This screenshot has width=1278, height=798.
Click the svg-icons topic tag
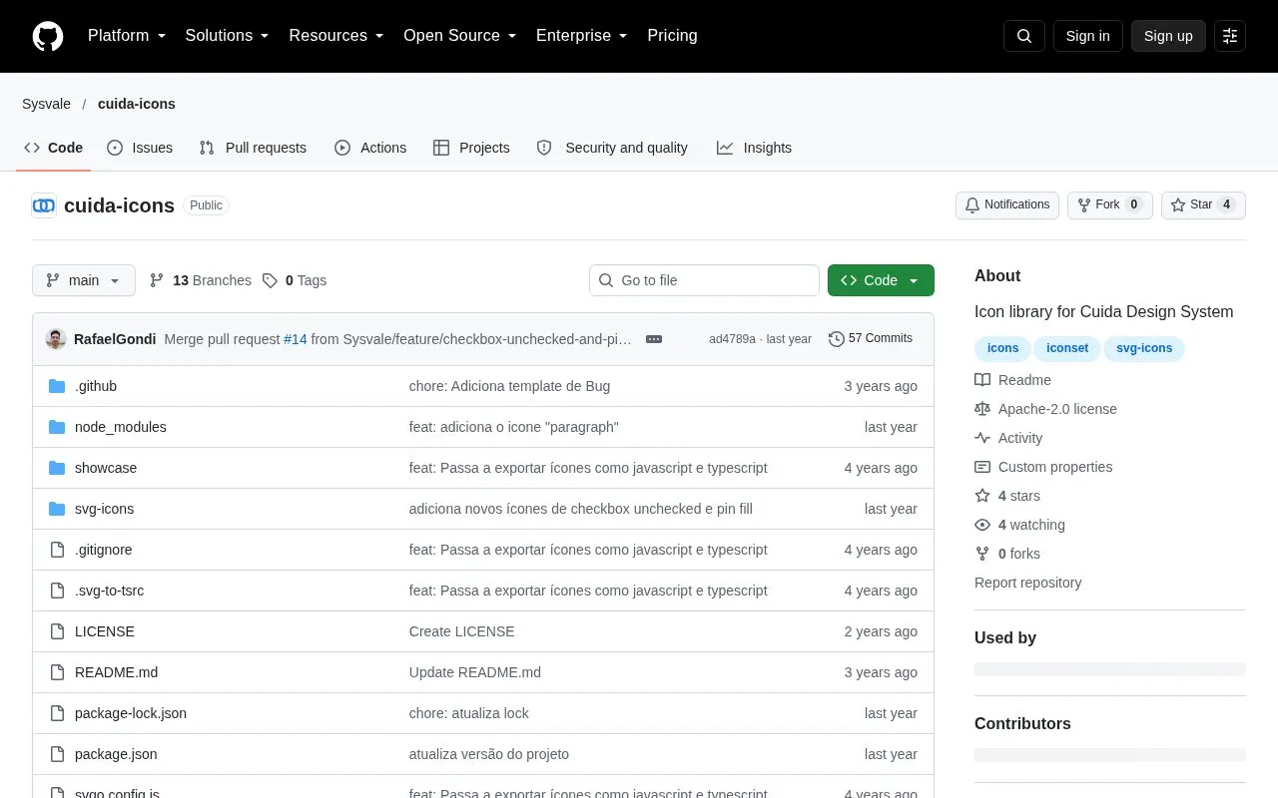click(1144, 348)
